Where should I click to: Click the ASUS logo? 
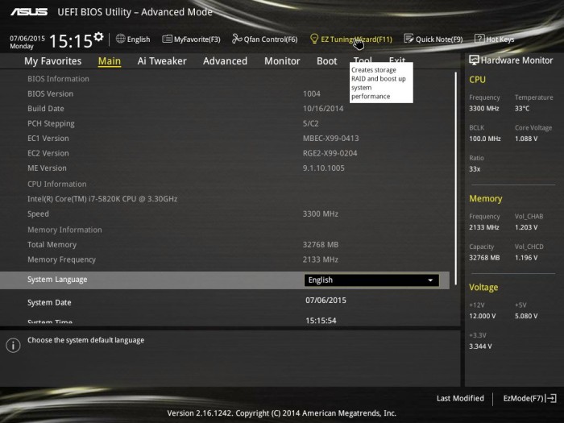point(29,12)
